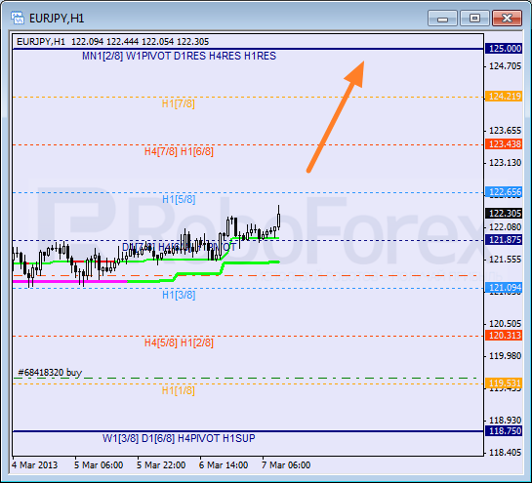Click the 118.750 support price tag
This screenshot has width=532, height=483.
pyautogui.click(x=505, y=431)
